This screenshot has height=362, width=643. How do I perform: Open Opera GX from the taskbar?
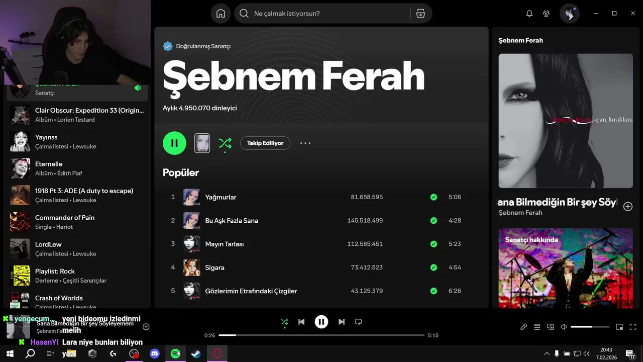click(x=217, y=353)
